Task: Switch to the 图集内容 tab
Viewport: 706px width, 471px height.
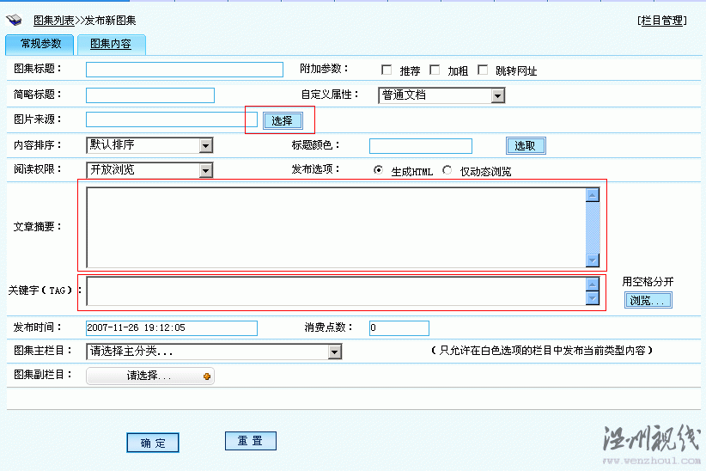Action: click(111, 44)
